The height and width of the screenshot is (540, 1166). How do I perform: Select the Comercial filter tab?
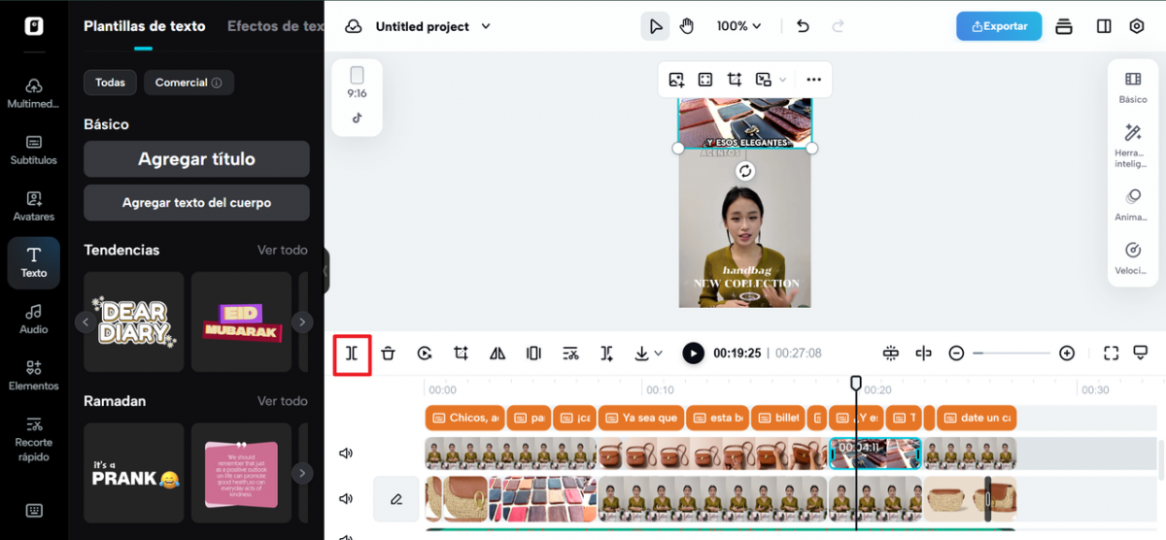click(189, 83)
